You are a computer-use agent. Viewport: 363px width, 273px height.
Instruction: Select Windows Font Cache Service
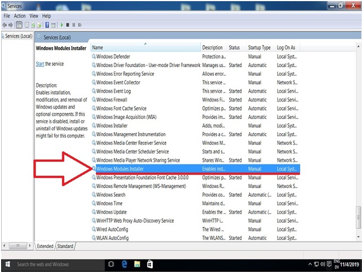click(x=195, y=108)
